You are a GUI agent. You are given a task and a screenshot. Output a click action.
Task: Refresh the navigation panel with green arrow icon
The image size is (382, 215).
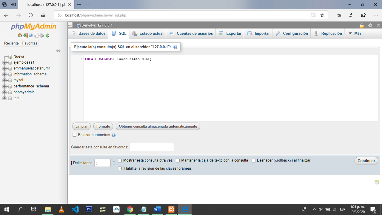click(x=47, y=35)
